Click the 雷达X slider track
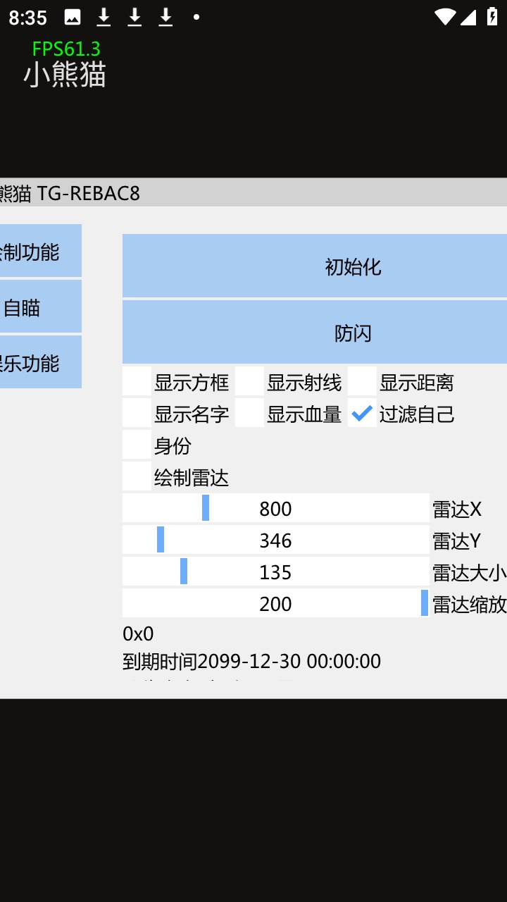Screen dimensions: 507x902 coord(275,508)
